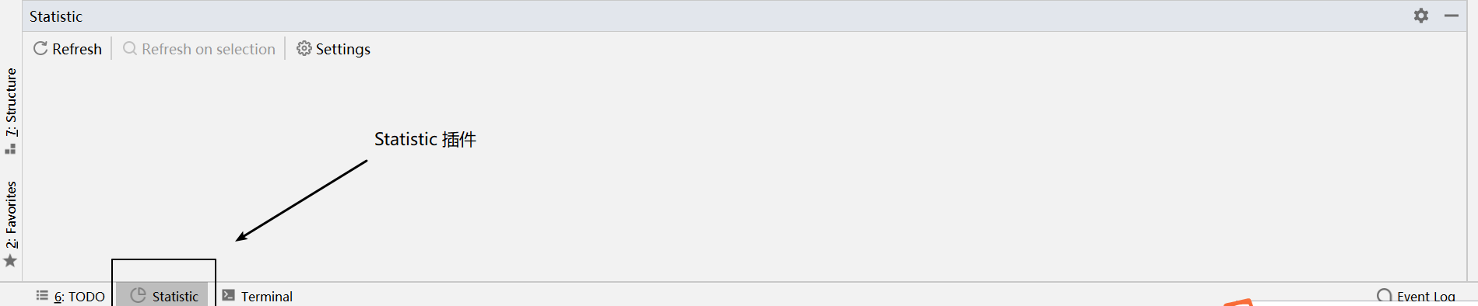Click the Terminal prompt icon
Screen dimensions: 1478x306
229,295
